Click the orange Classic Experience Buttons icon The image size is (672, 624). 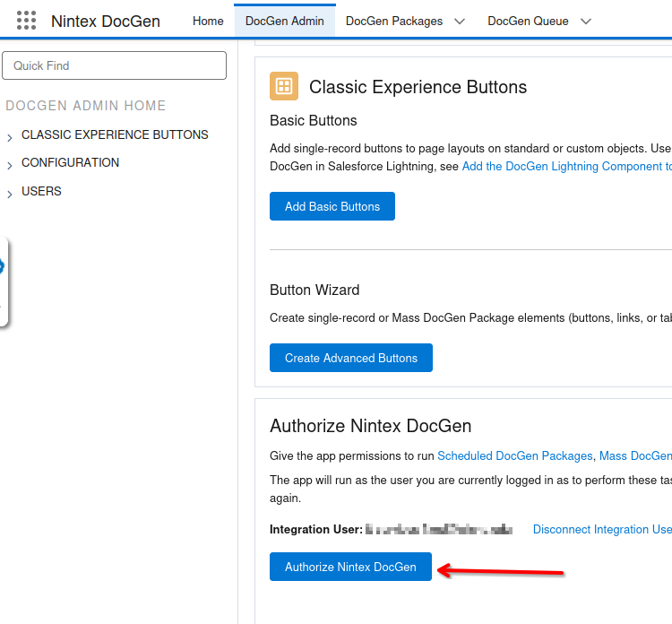tap(284, 86)
